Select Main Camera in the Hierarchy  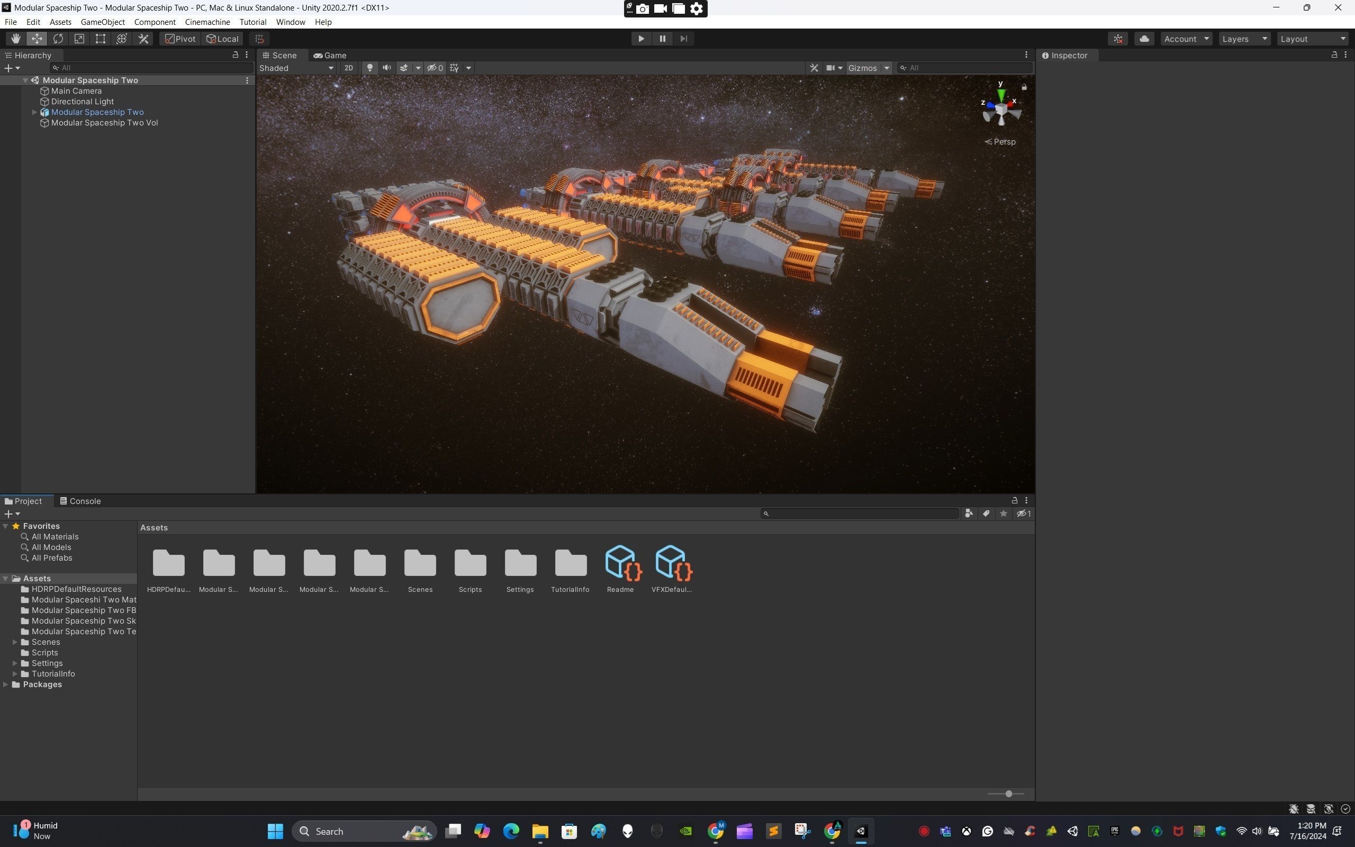[76, 91]
